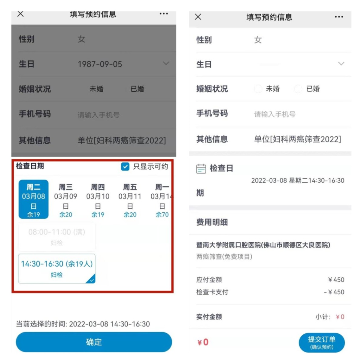Click the full 08:00-11:00 time slot

(57, 237)
